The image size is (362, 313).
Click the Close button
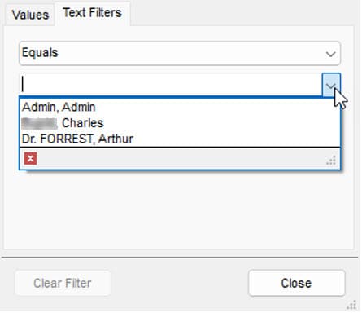click(x=296, y=283)
